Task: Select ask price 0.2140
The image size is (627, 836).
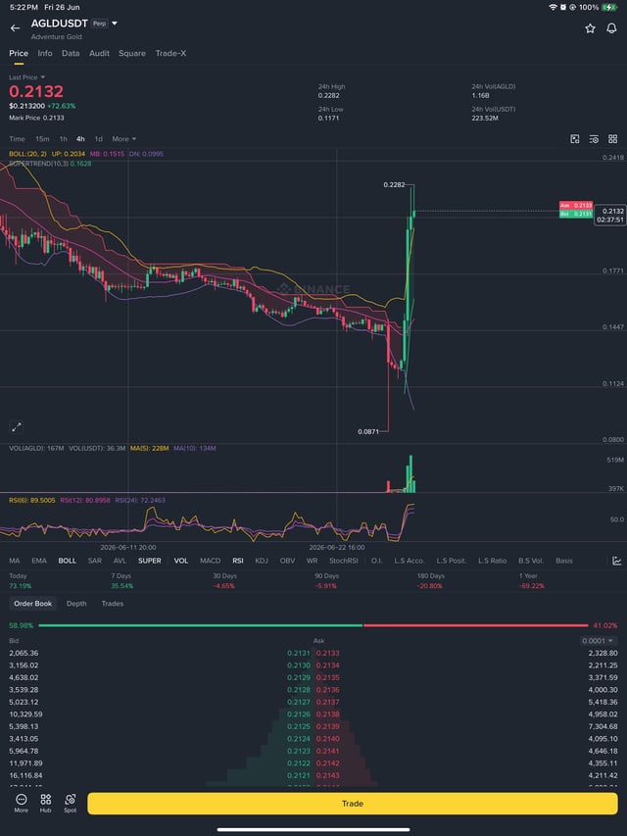Action: (x=327, y=739)
